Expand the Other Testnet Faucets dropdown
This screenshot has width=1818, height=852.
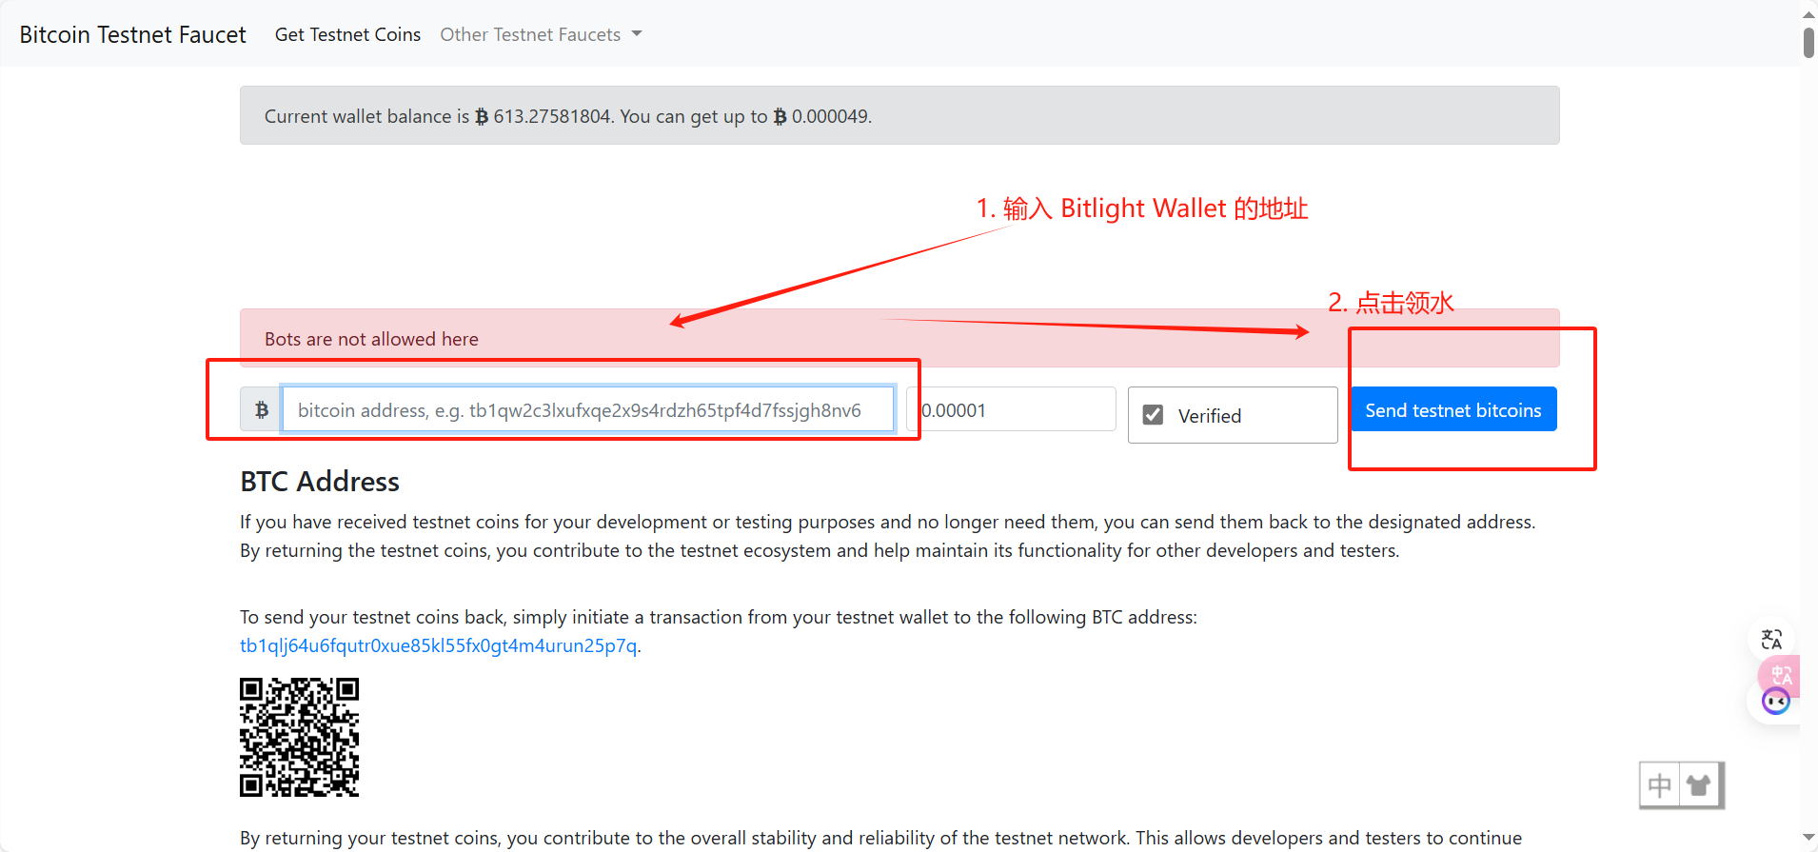[541, 34]
